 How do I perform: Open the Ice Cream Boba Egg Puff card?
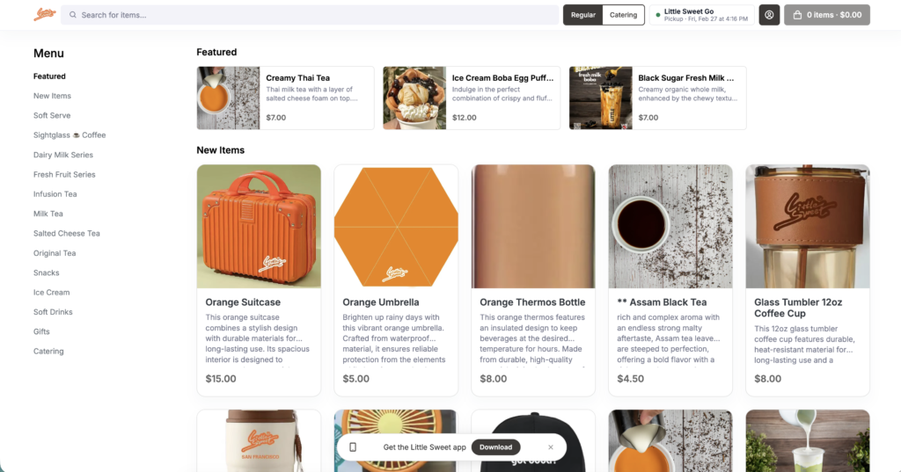472,98
